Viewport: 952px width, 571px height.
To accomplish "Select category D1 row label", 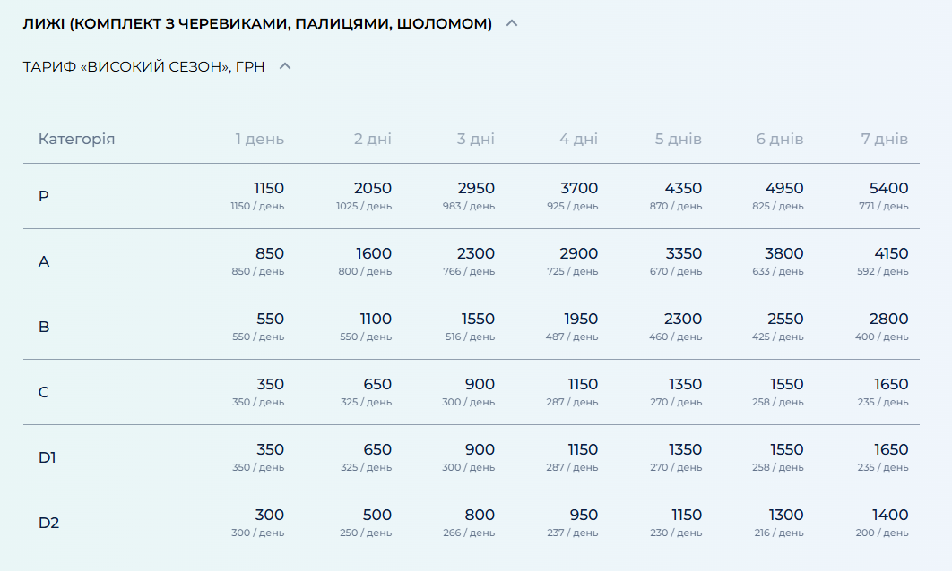I will click(x=48, y=457).
